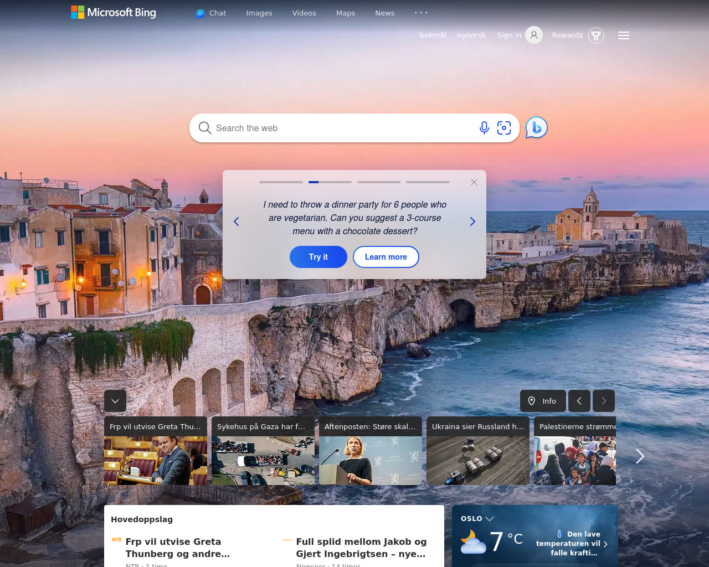Open the Videos tab

[x=304, y=13]
